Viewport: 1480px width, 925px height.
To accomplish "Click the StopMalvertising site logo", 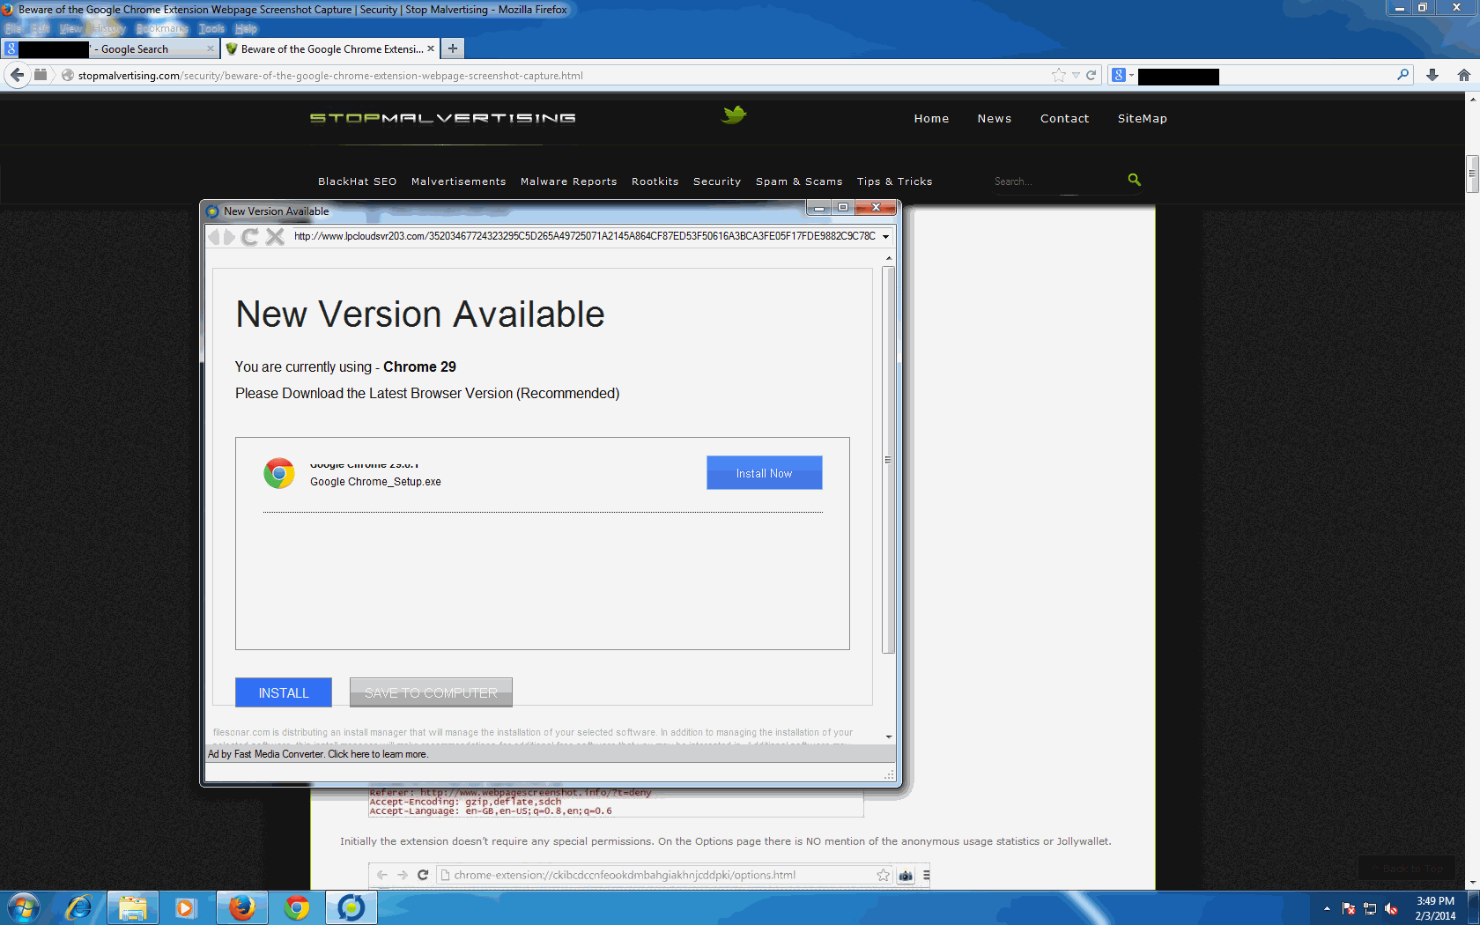I will point(443,117).
